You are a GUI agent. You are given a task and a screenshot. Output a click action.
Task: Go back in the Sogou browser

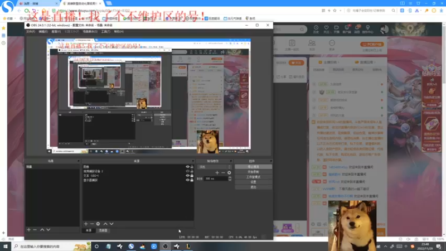(x=20, y=11)
